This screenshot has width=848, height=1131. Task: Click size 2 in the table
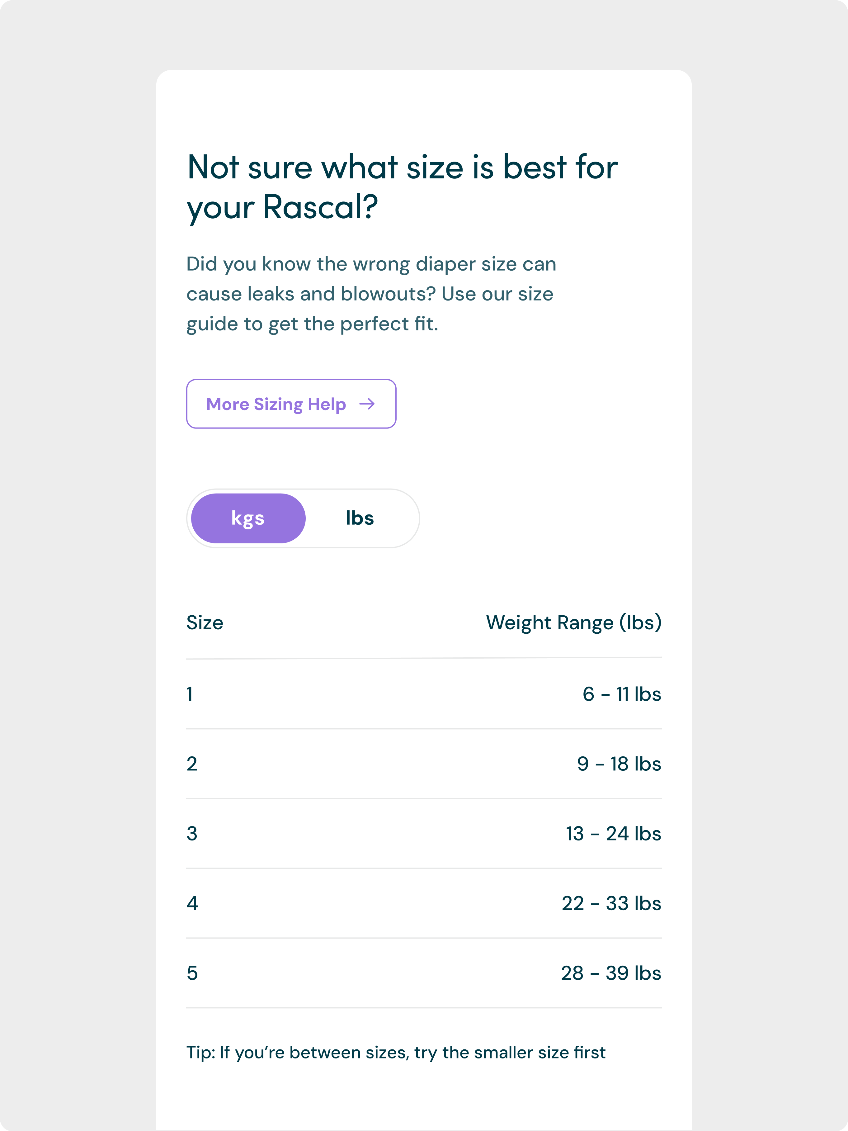[192, 764]
